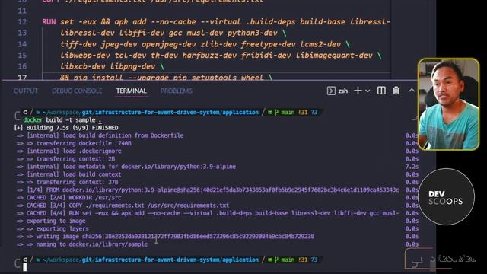Click the 'writing image sha256' line
Viewport: 487px width, 274px height.
click(165, 237)
